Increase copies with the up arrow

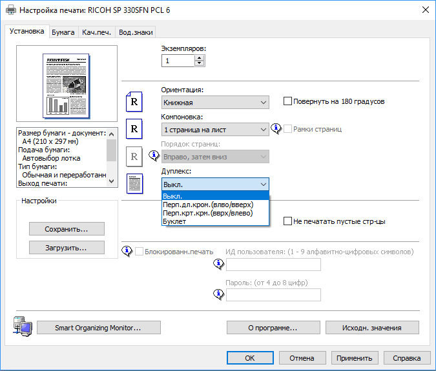pos(199,57)
